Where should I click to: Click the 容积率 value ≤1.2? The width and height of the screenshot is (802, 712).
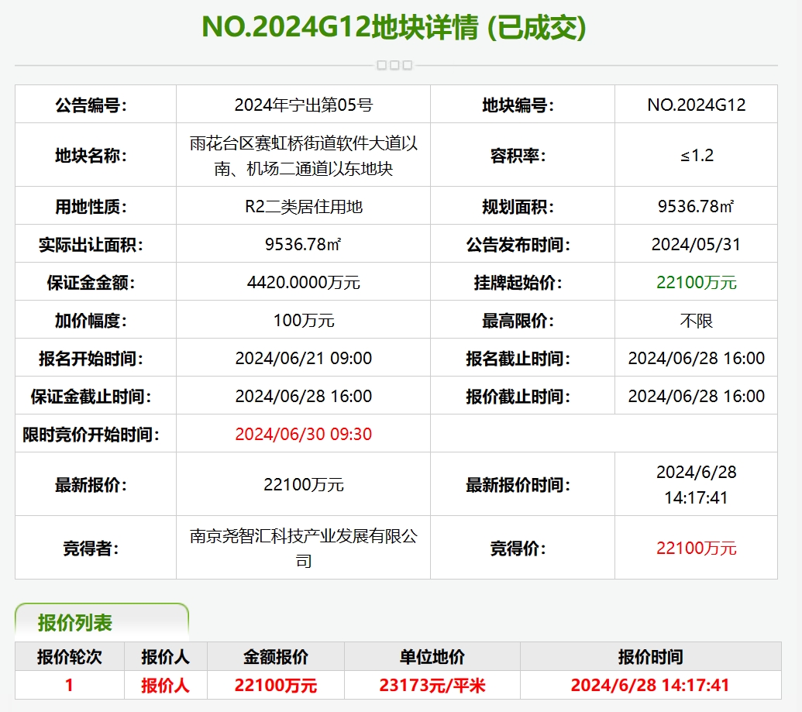tap(696, 155)
